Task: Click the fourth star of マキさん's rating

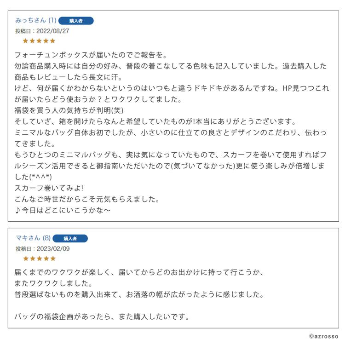Action: tap(46, 259)
